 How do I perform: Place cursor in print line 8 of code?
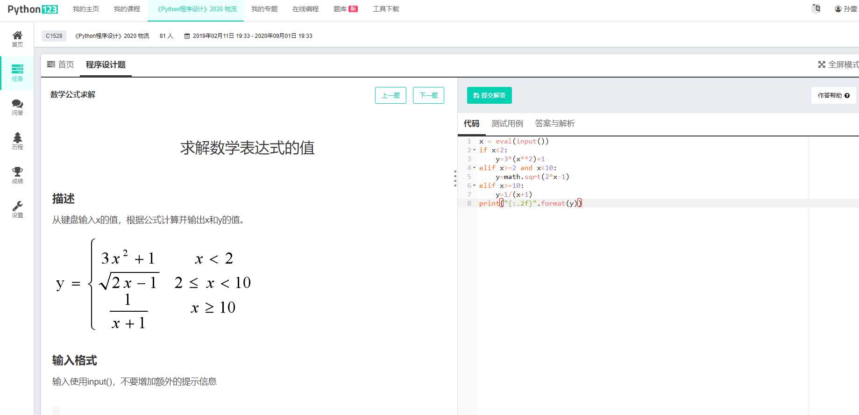(x=531, y=203)
